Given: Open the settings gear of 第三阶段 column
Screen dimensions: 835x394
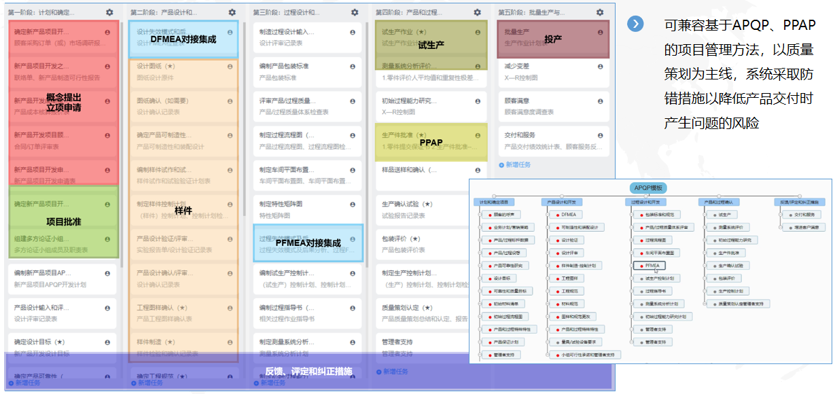Looking at the screenshot, I should tap(353, 12).
